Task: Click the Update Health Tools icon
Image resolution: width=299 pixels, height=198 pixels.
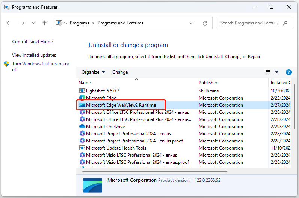Action: pos(82,148)
